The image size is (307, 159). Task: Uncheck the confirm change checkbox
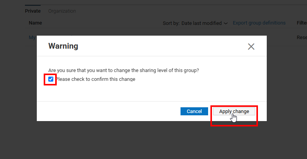(51, 79)
